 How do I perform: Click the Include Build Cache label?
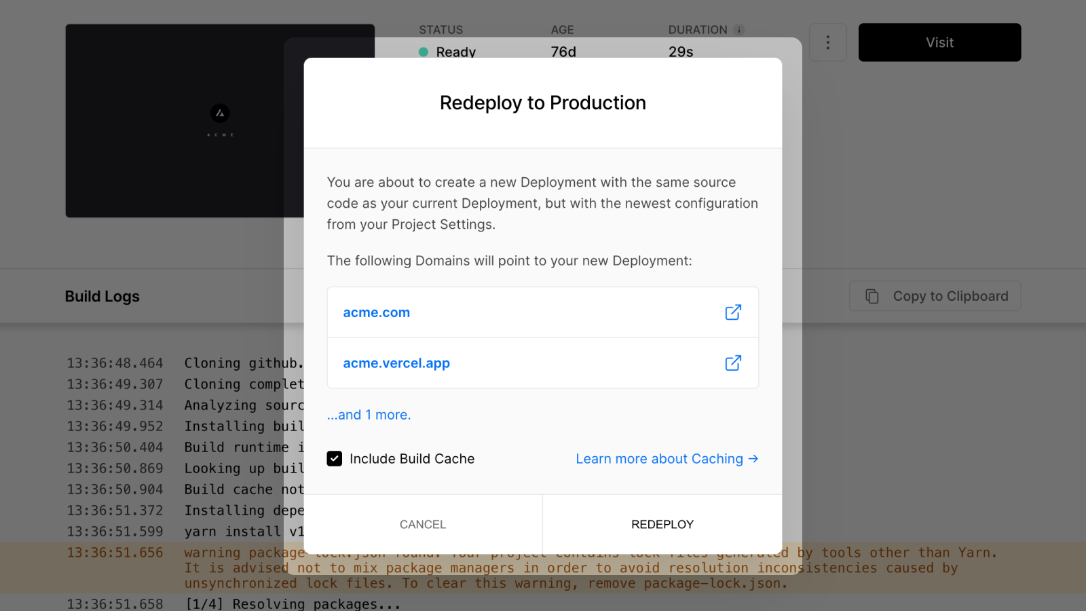[x=412, y=459]
